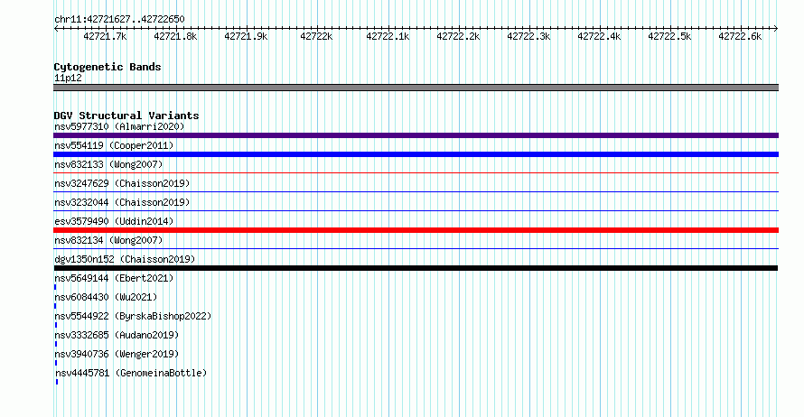804x417 pixels.
Task: Open nsv3332685 (Audano2019) variant label
Action: point(117,335)
